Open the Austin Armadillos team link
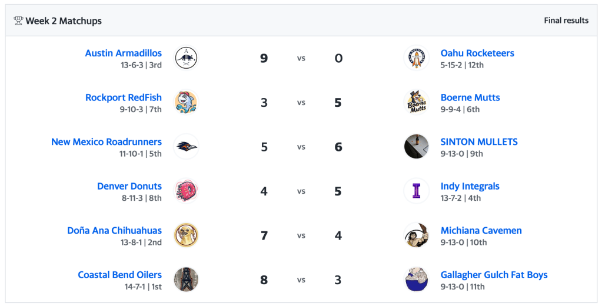602x307 pixels. click(x=123, y=53)
